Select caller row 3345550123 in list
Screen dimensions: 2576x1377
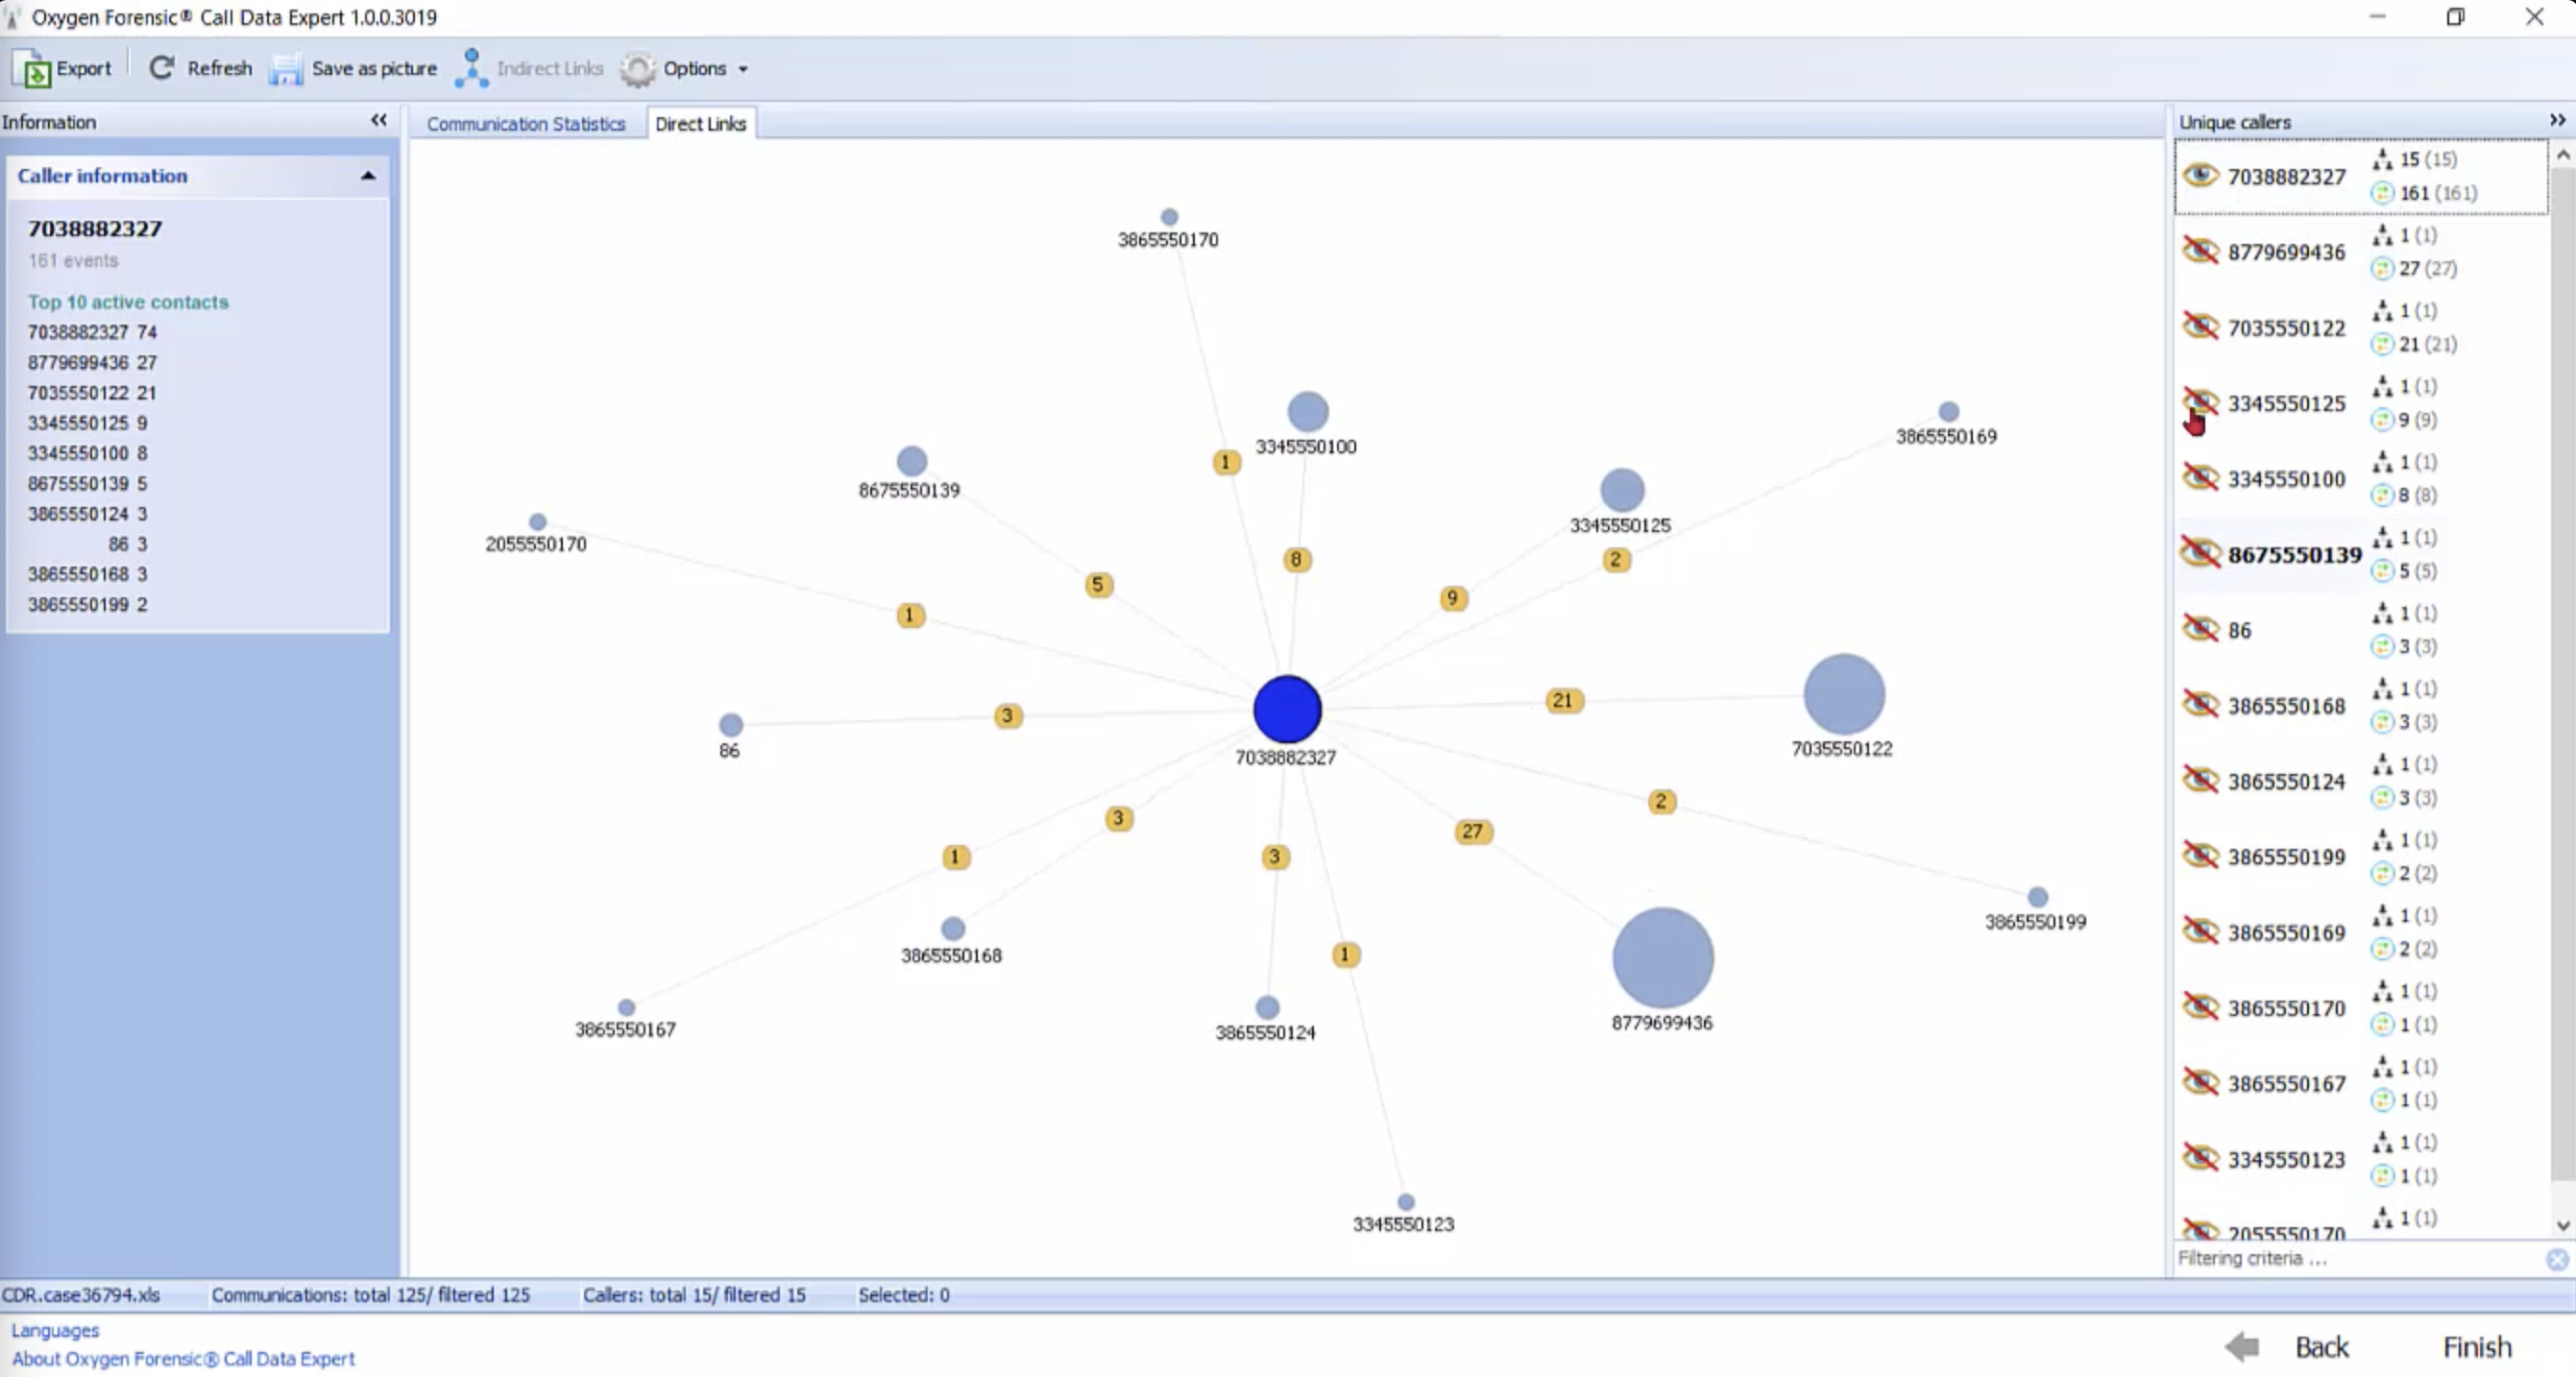coord(2361,1158)
